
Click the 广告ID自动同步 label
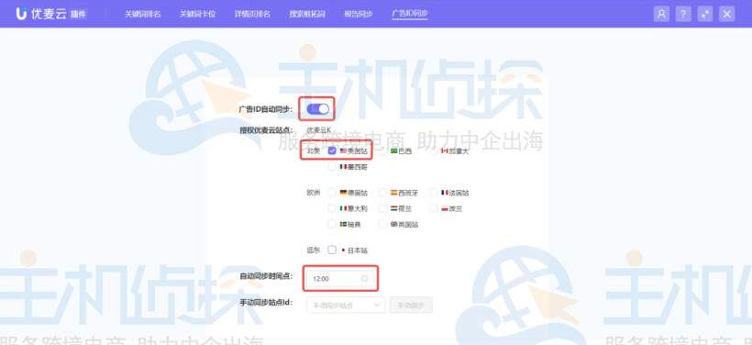coord(266,109)
